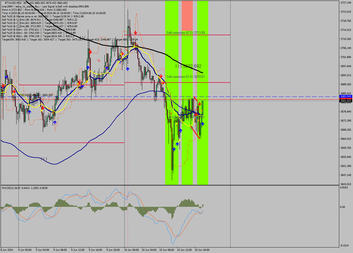Screen dimensions: 353x253
Task: Click the FSB-HighToBreak 3683.545 label
Action: 35,95
